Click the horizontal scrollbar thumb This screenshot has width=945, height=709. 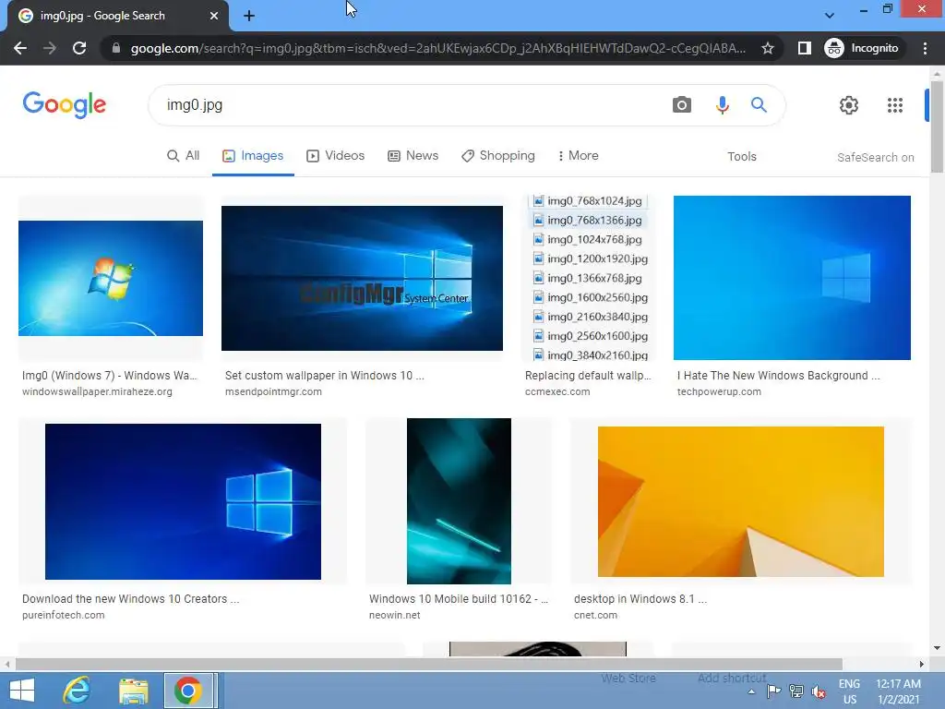coord(428,665)
